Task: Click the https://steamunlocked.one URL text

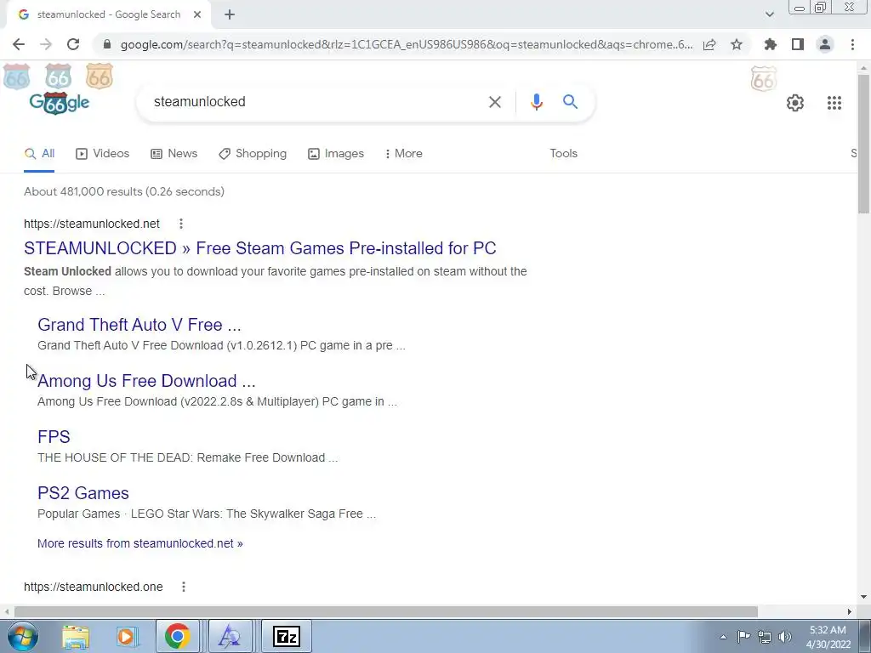Action: click(94, 587)
